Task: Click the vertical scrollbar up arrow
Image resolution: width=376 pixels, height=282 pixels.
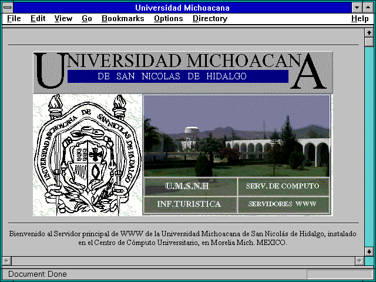Action: pos(369,33)
